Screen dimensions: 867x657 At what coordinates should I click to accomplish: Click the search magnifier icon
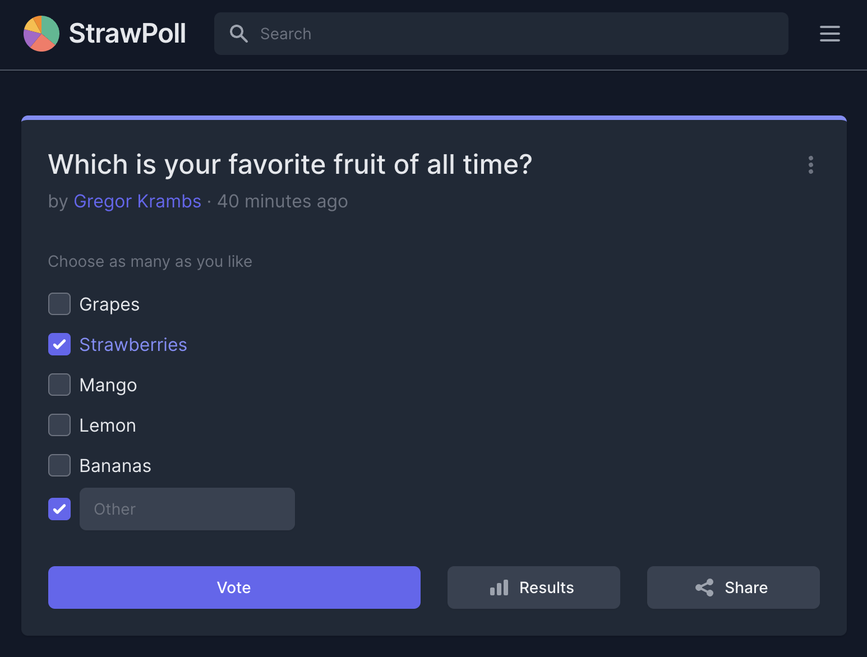(239, 34)
